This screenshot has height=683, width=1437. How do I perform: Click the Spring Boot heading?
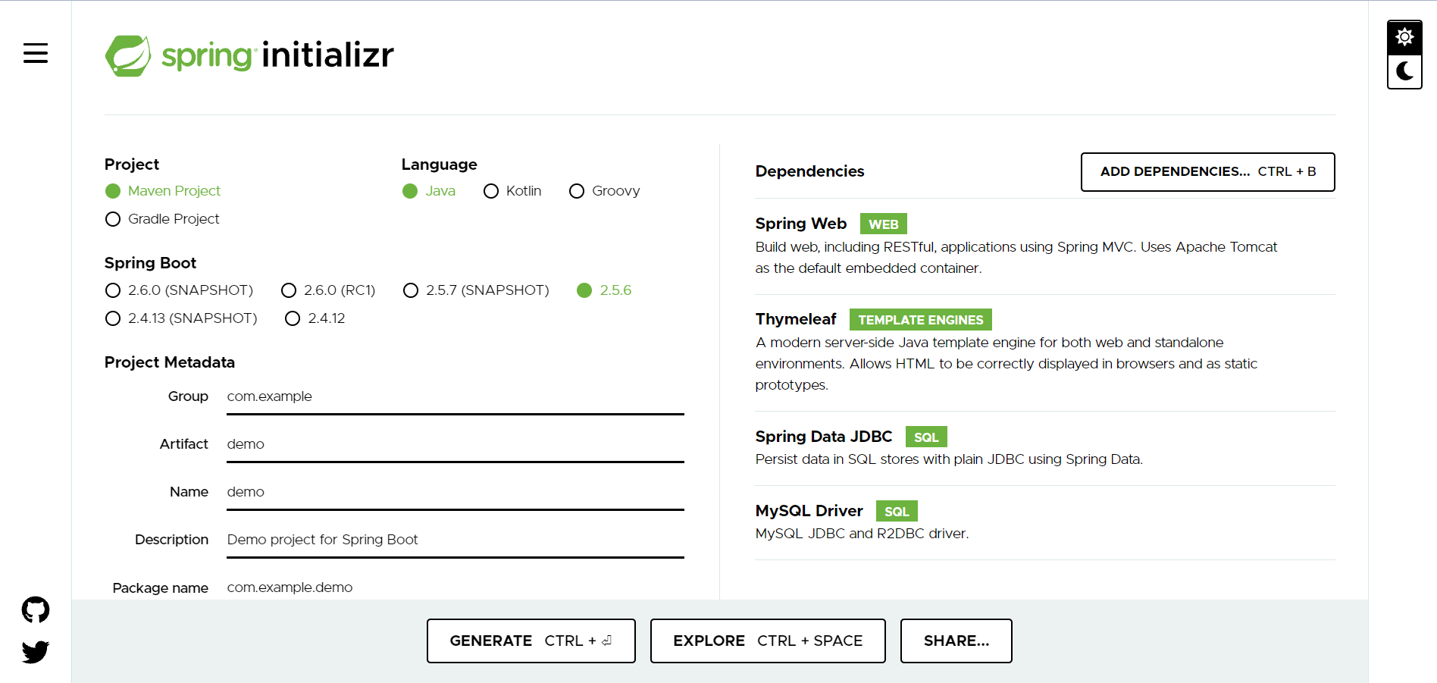[150, 263]
